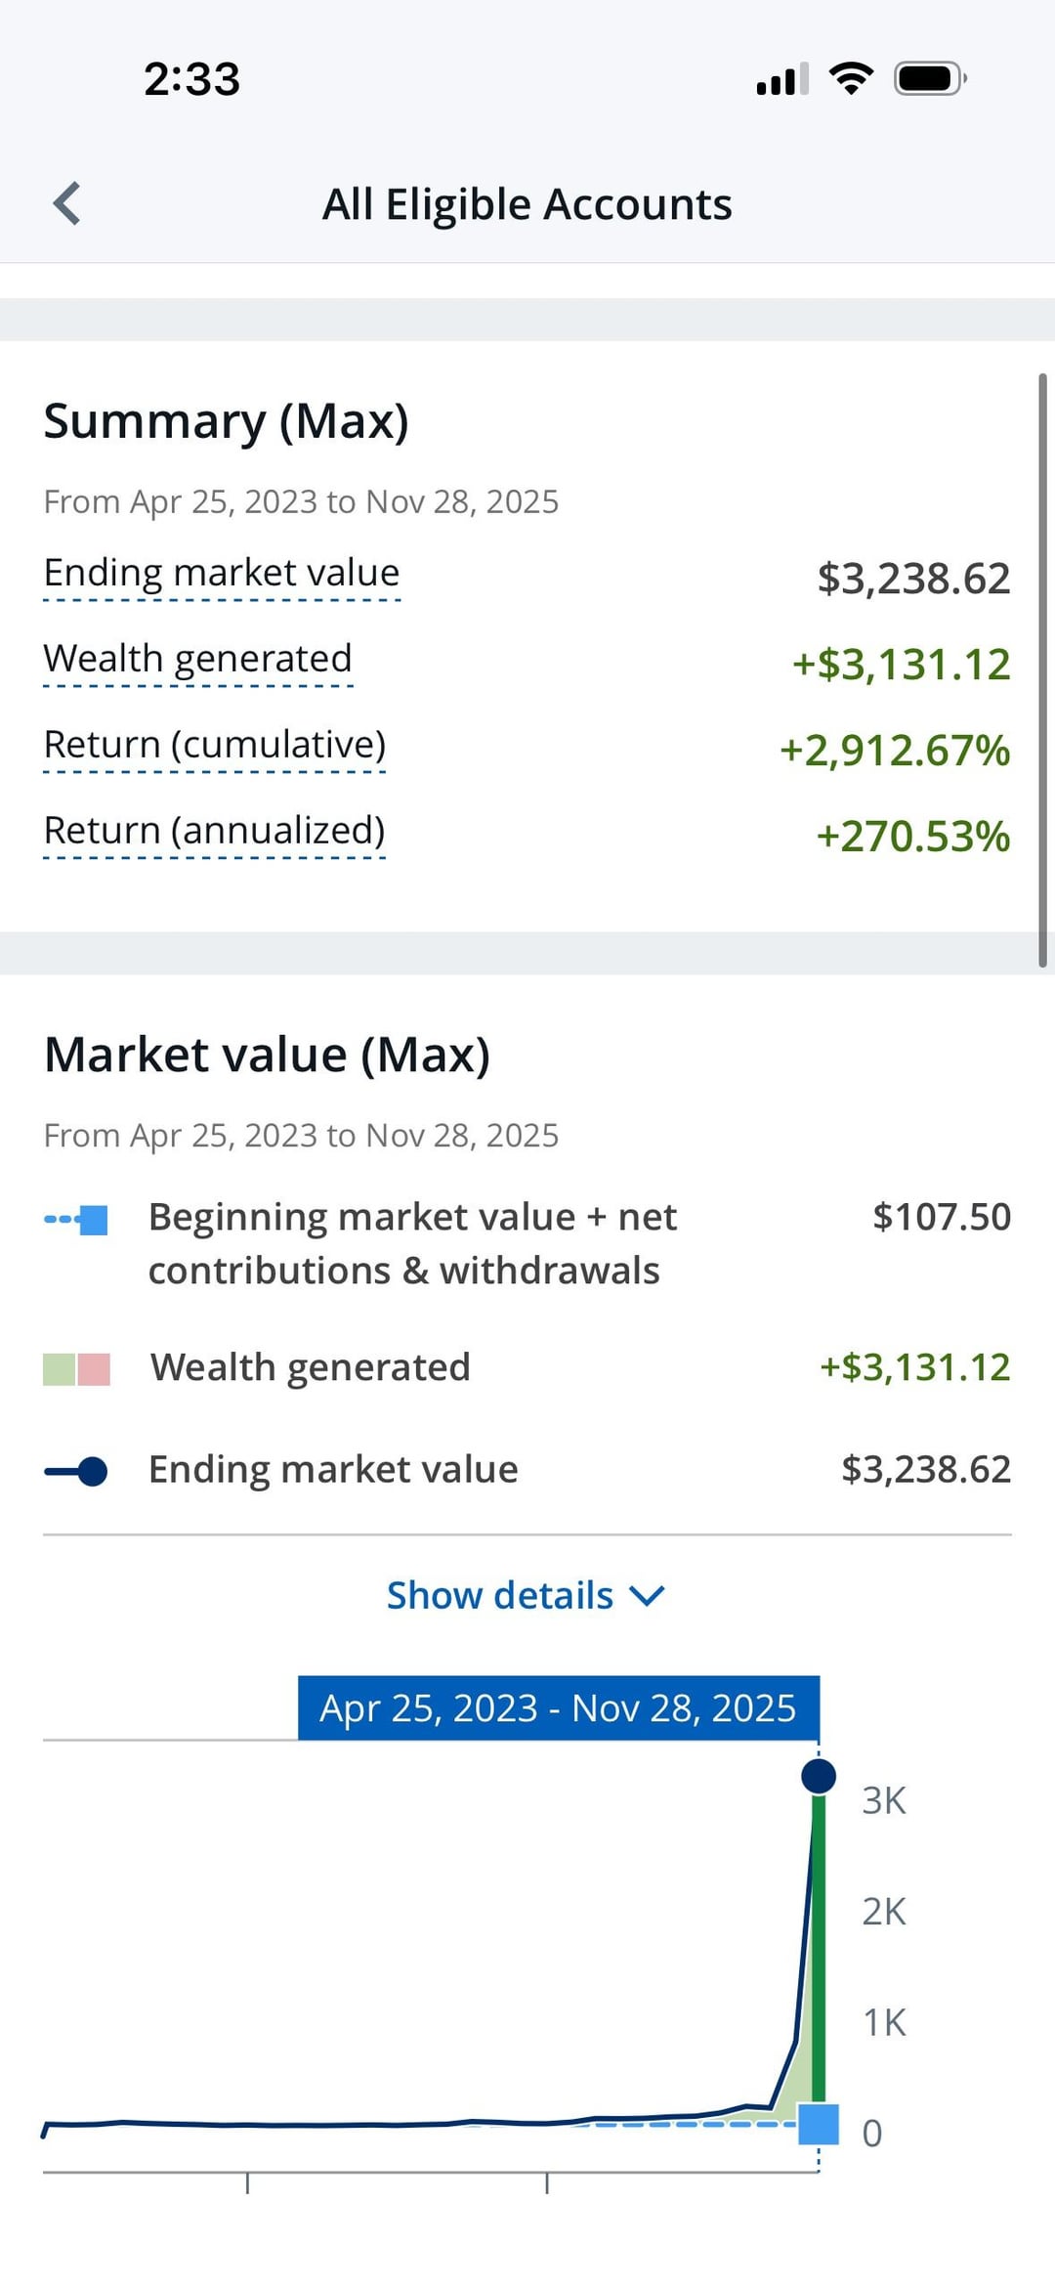Tap the blue square marker on chart
1055x2288 pixels.
click(x=819, y=2124)
